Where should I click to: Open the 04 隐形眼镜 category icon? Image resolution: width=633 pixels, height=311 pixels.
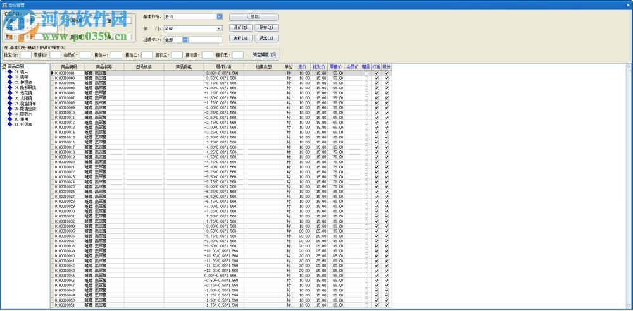[10, 87]
